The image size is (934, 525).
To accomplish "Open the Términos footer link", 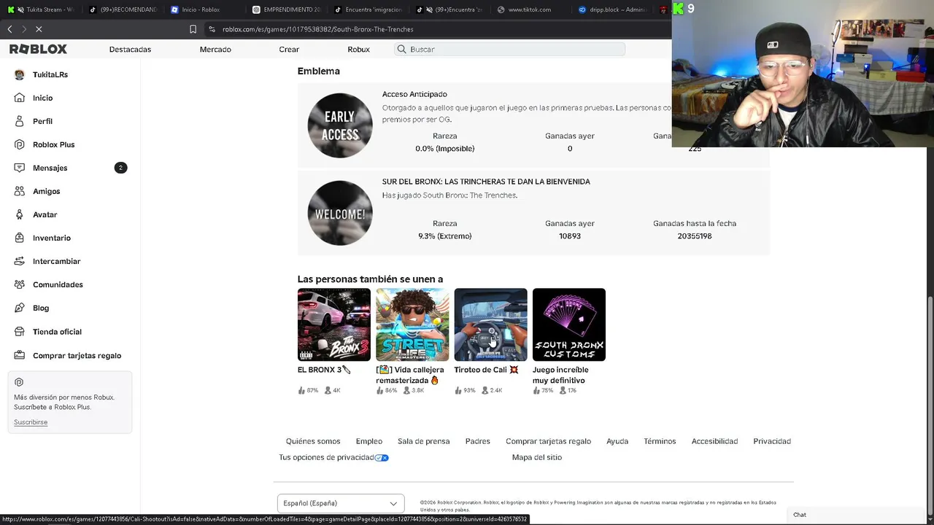I will pyautogui.click(x=660, y=441).
